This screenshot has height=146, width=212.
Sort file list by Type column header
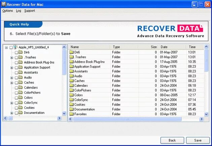click(124, 47)
